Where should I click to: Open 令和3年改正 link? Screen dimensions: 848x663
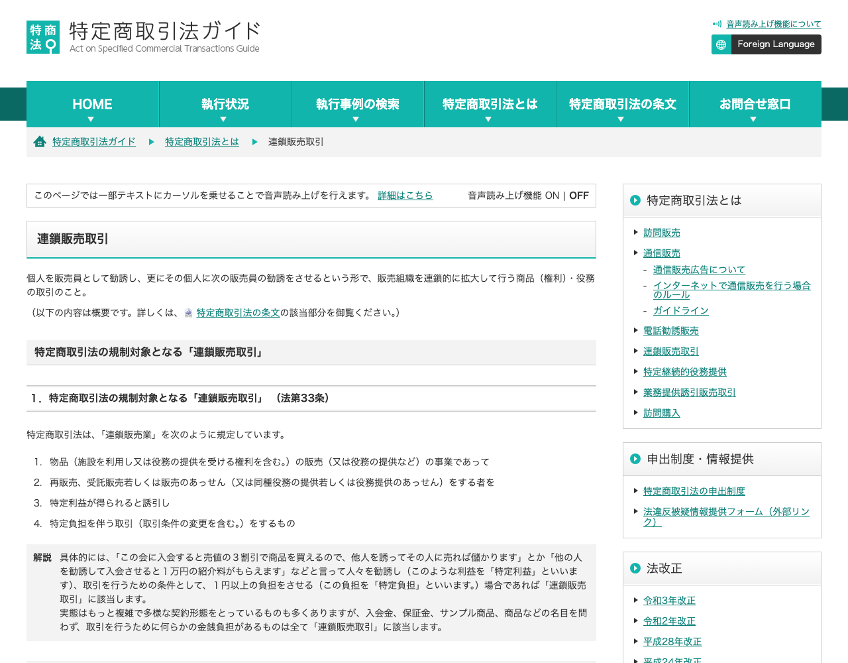coord(669,601)
